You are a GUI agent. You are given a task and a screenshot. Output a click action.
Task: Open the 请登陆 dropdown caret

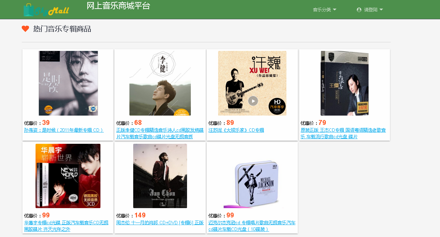coord(381,10)
